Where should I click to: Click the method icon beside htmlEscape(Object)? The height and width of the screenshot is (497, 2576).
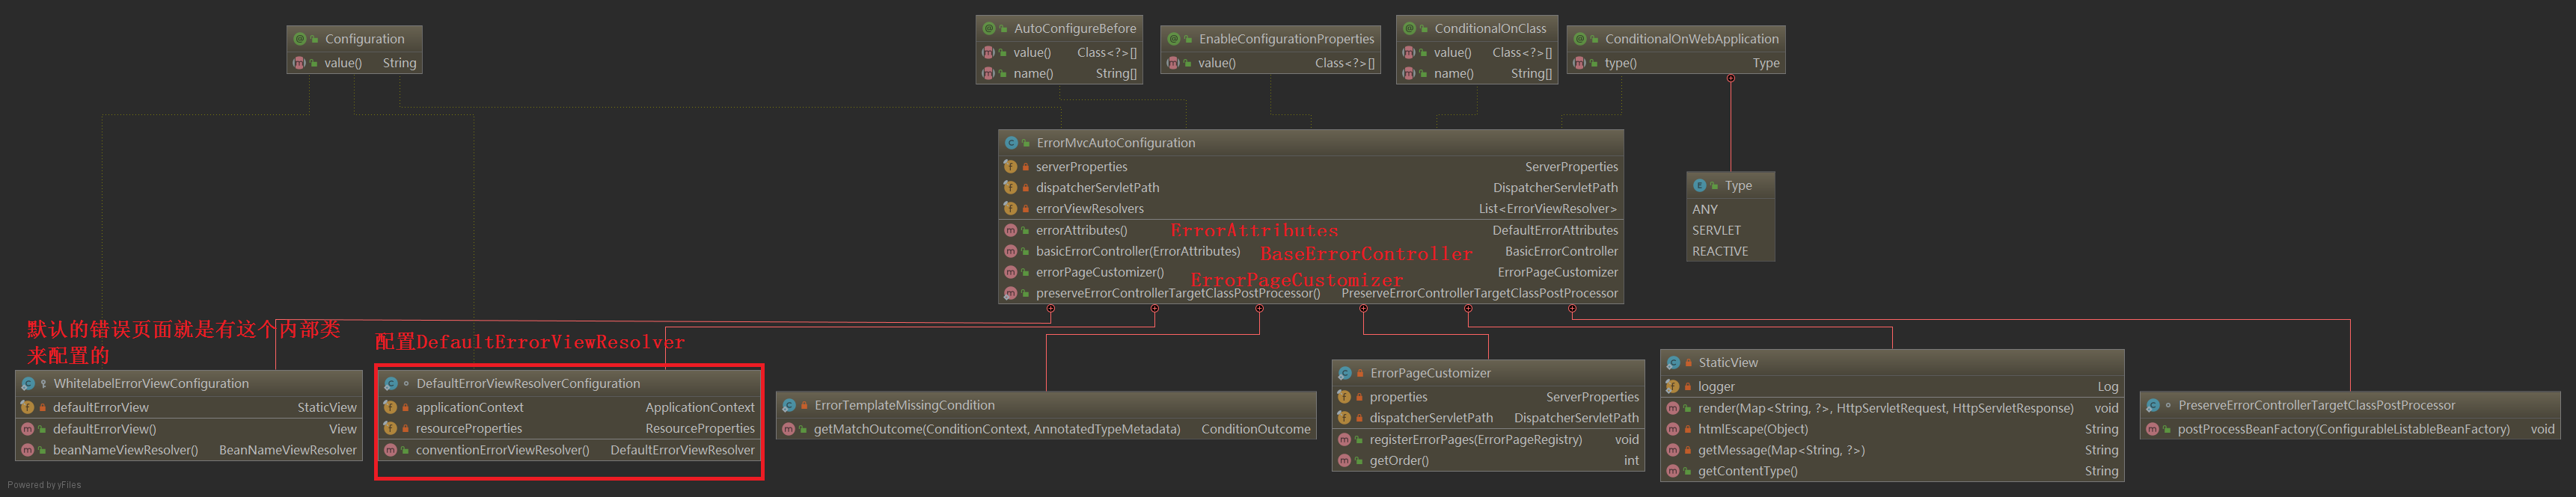point(1672,429)
